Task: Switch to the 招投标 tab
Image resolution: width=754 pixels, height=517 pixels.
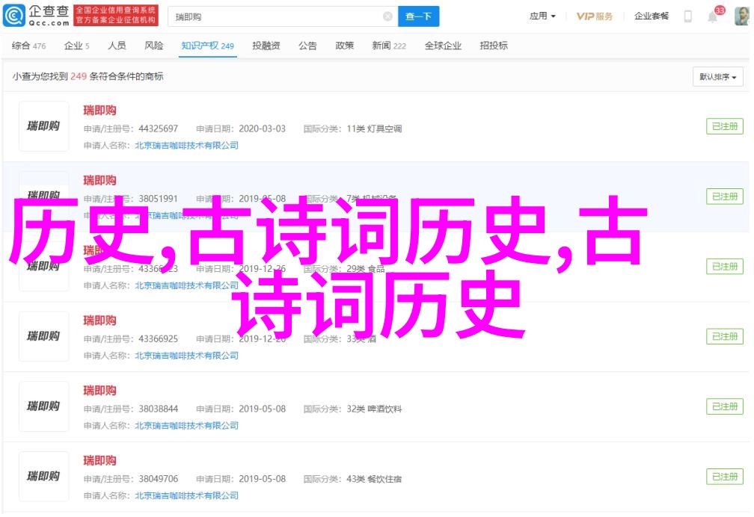Action: [x=494, y=46]
